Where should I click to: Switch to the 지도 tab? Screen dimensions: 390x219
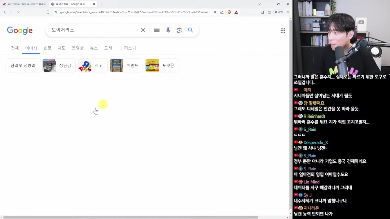[x=62, y=48]
